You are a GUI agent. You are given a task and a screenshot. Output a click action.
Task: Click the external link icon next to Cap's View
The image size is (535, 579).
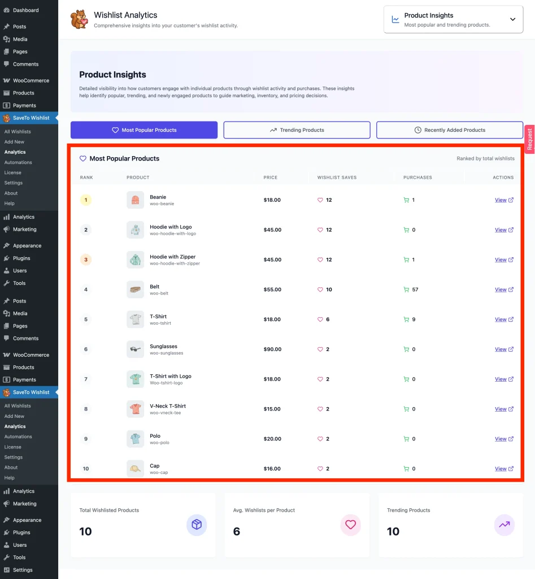click(510, 468)
